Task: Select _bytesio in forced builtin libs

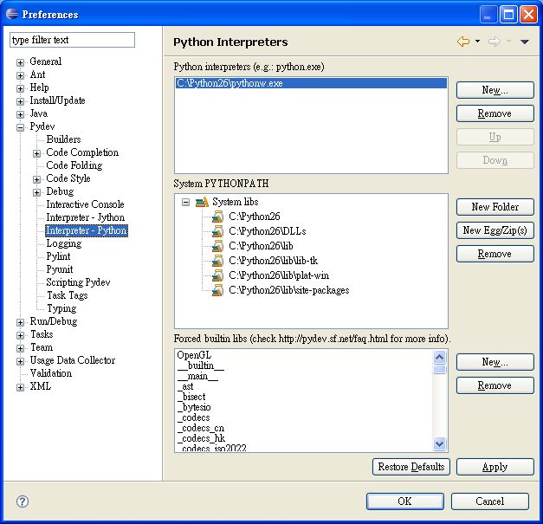Action: (x=194, y=407)
